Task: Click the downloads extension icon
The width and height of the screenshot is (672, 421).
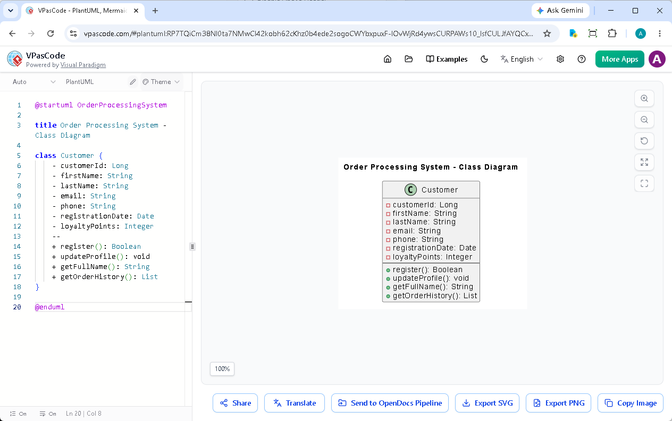Action: 573,33
